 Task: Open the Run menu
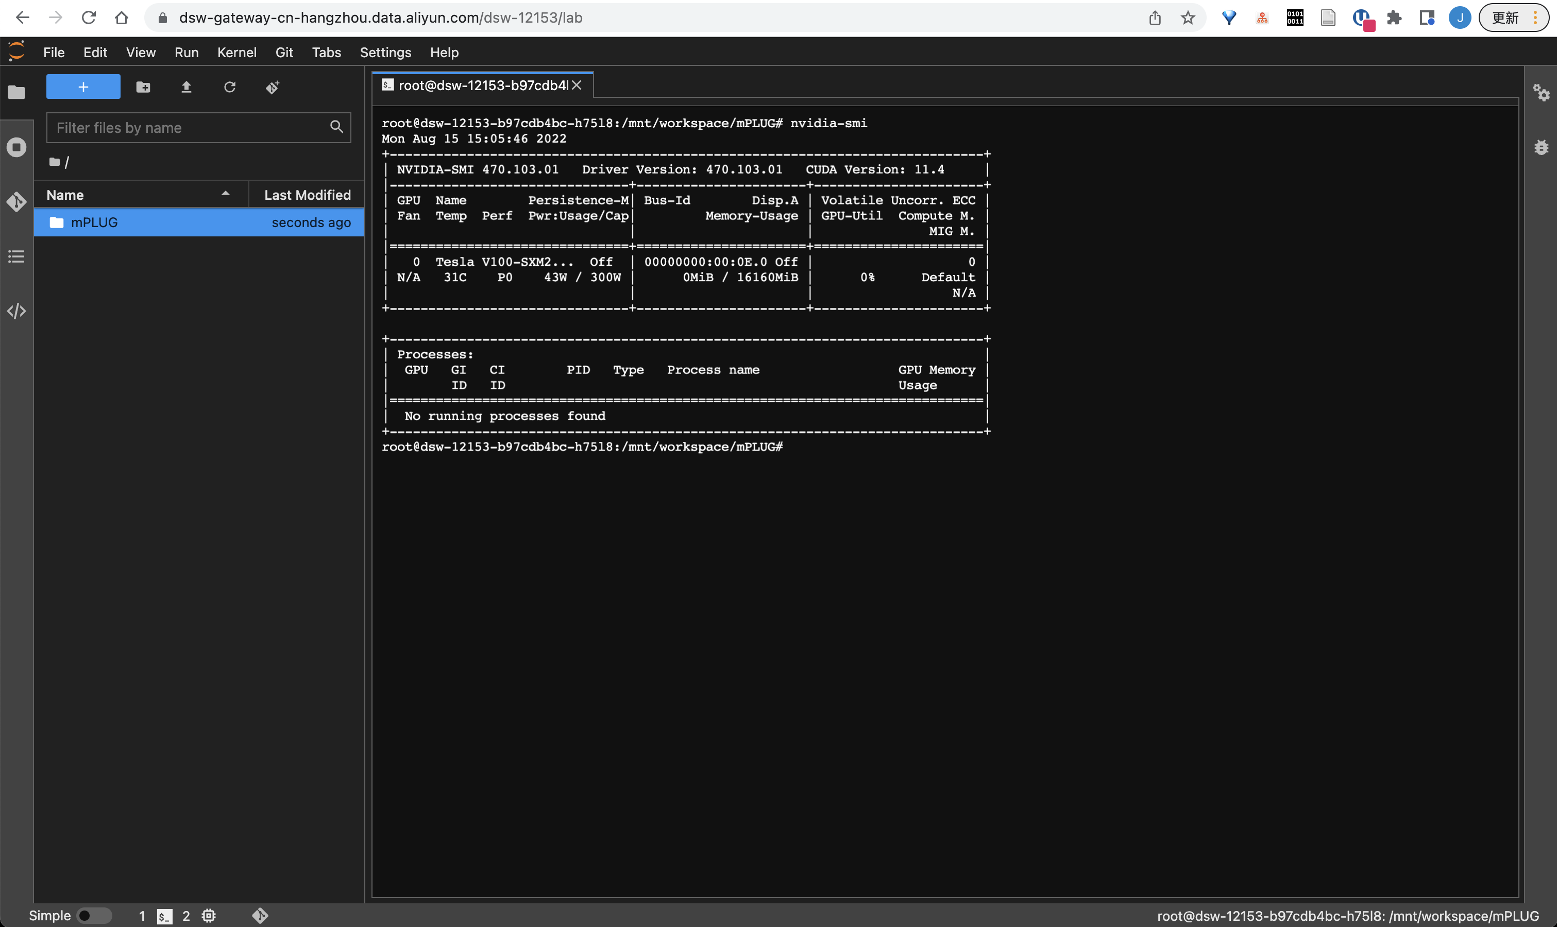click(x=186, y=53)
